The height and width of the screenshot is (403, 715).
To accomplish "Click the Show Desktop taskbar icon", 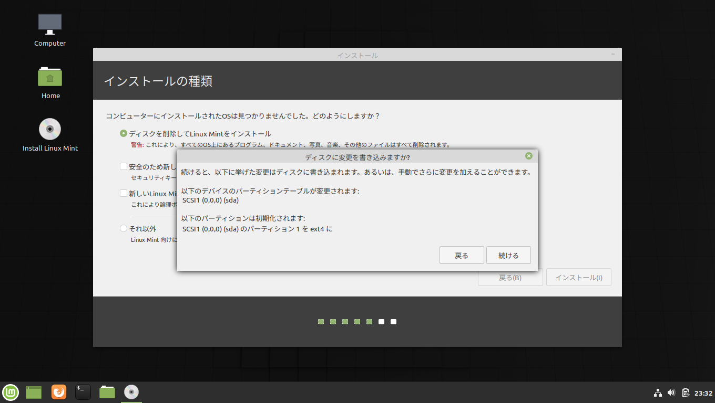I will 34,392.
